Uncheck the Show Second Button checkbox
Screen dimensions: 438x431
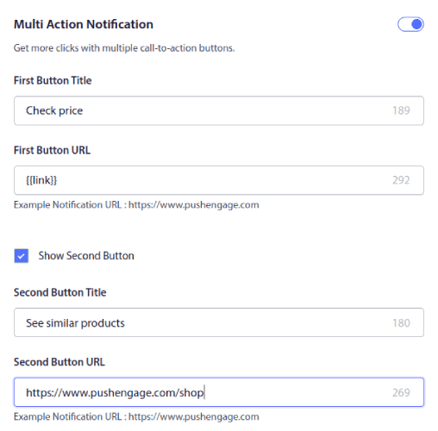[22, 256]
